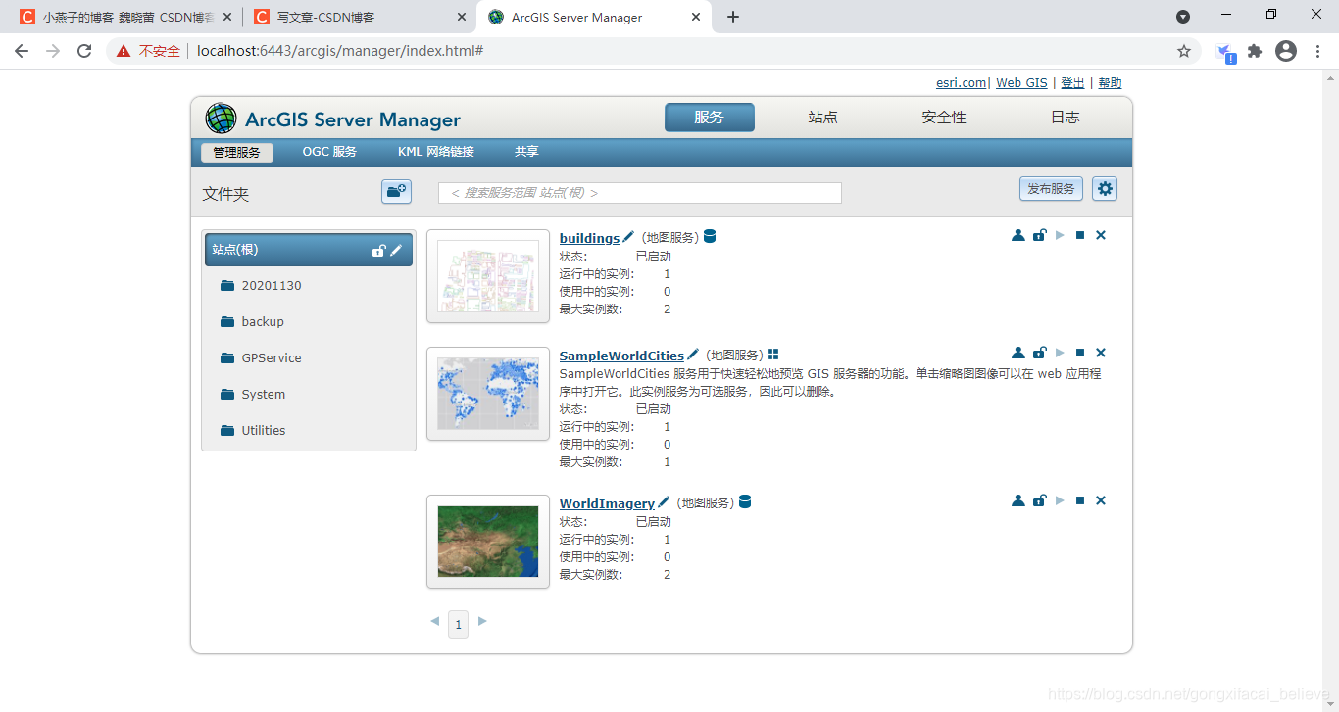Image resolution: width=1339 pixels, height=712 pixels.
Task: Click the database icon next to buildings
Action: point(710,237)
